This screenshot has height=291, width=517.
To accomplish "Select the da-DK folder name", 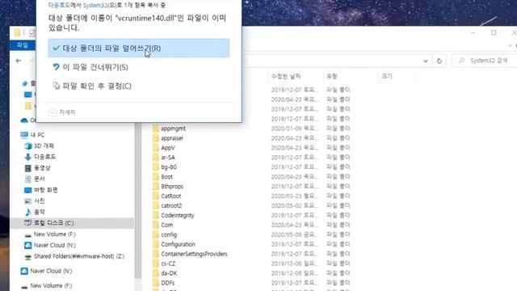I will click(169, 273).
